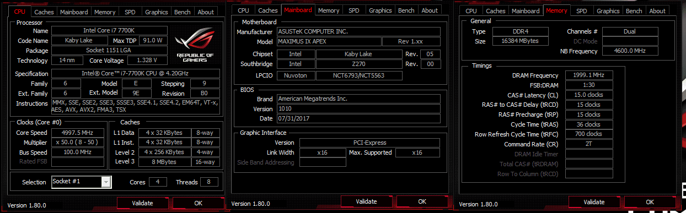Open Bench tab in CPU window

click(182, 12)
